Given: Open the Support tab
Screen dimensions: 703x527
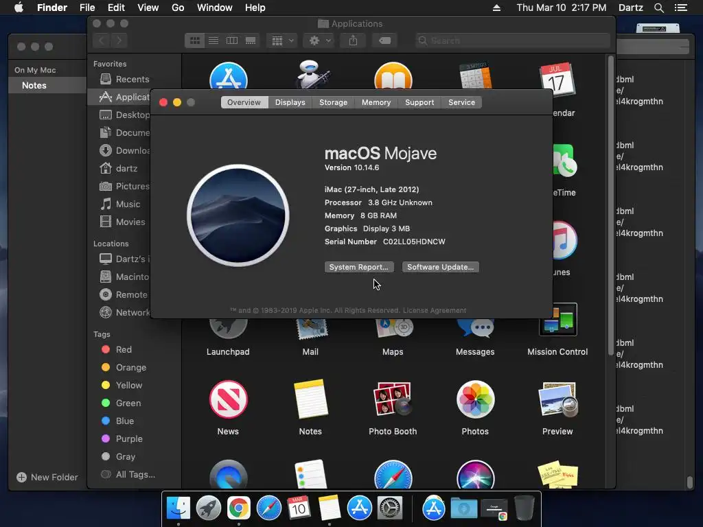Looking at the screenshot, I should point(419,102).
